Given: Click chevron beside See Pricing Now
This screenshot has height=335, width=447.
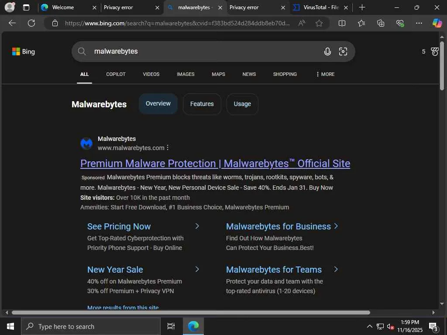Looking at the screenshot, I should tap(197, 226).
